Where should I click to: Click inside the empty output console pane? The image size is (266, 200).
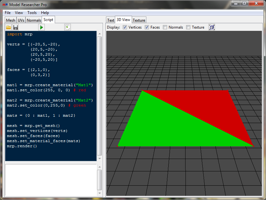51,180
